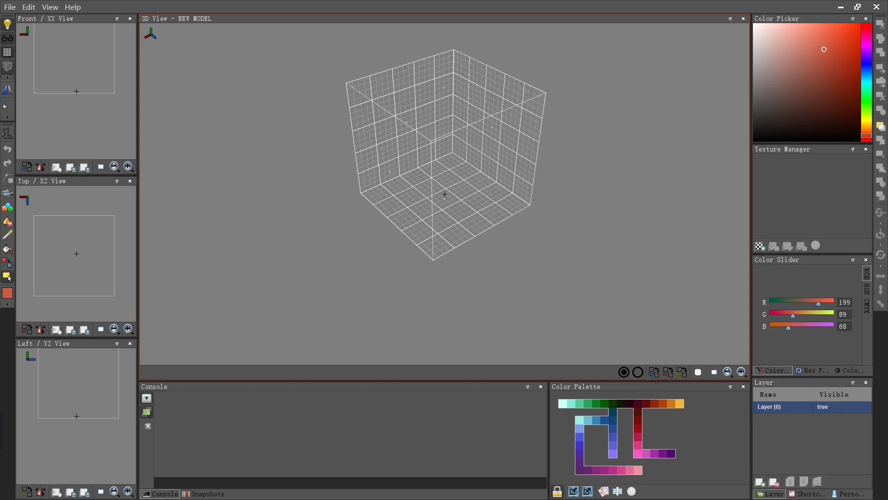Screen dimensions: 888x500
Task: Open the View menu
Action: click(x=49, y=7)
